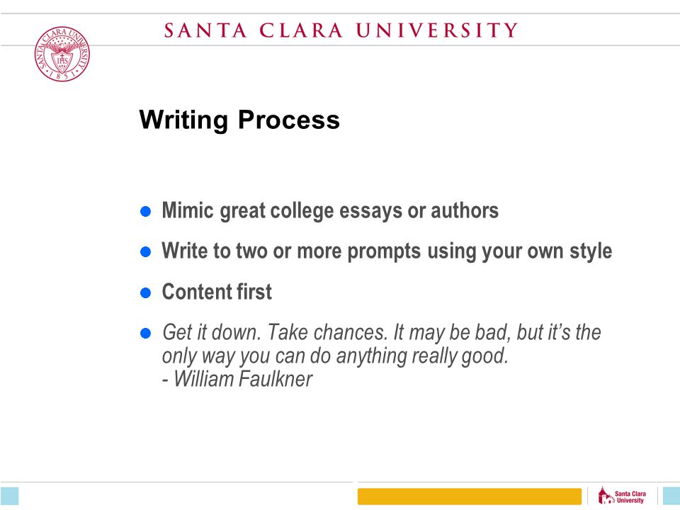Click the 1851 date on the seal

pyautogui.click(x=62, y=76)
